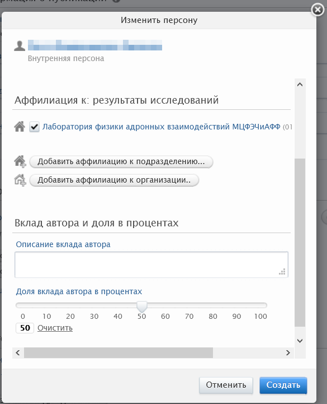Click the Отменить button

click(x=226, y=385)
